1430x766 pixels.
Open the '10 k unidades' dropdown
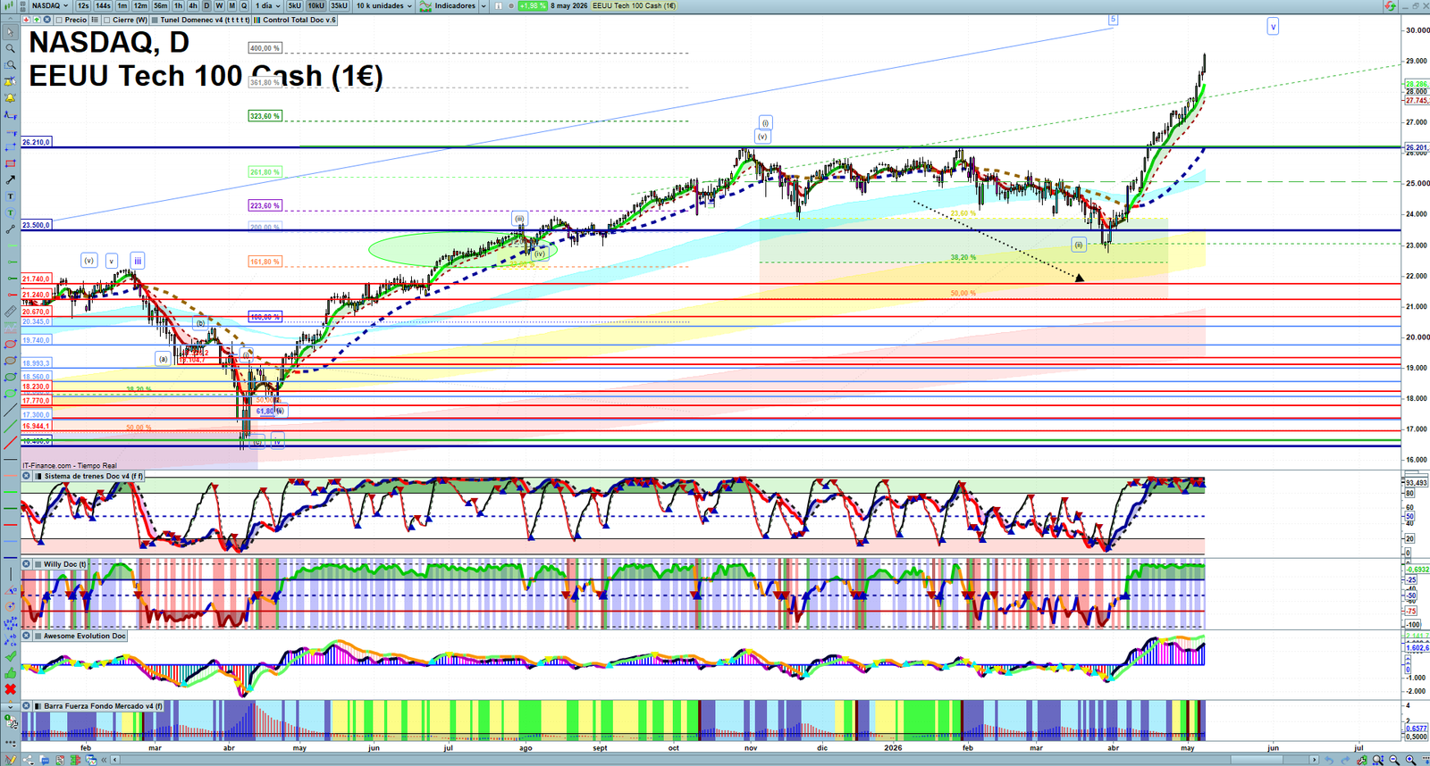(x=384, y=5)
